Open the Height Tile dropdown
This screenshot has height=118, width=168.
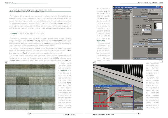coord(146,28)
